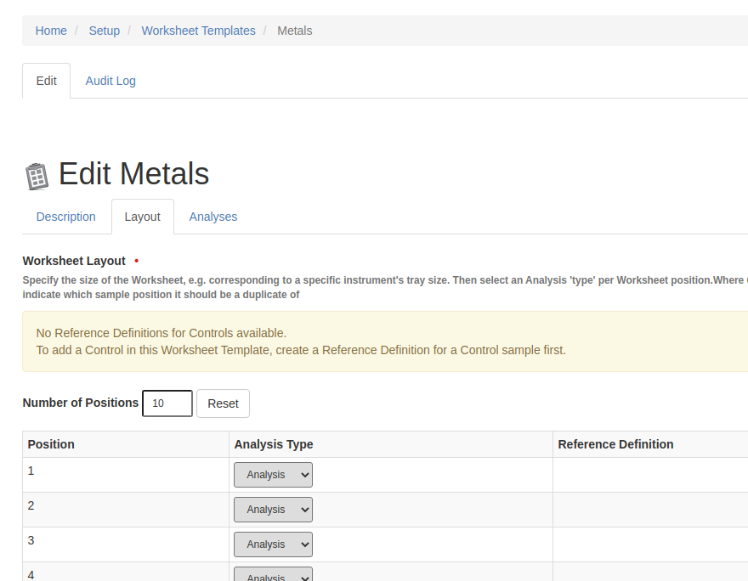Open the Analysis Type dropdown for Position 1
The image size is (748, 581).
click(272, 474)
